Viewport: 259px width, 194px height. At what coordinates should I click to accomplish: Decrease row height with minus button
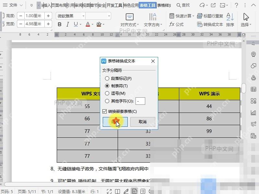point(21,16)
